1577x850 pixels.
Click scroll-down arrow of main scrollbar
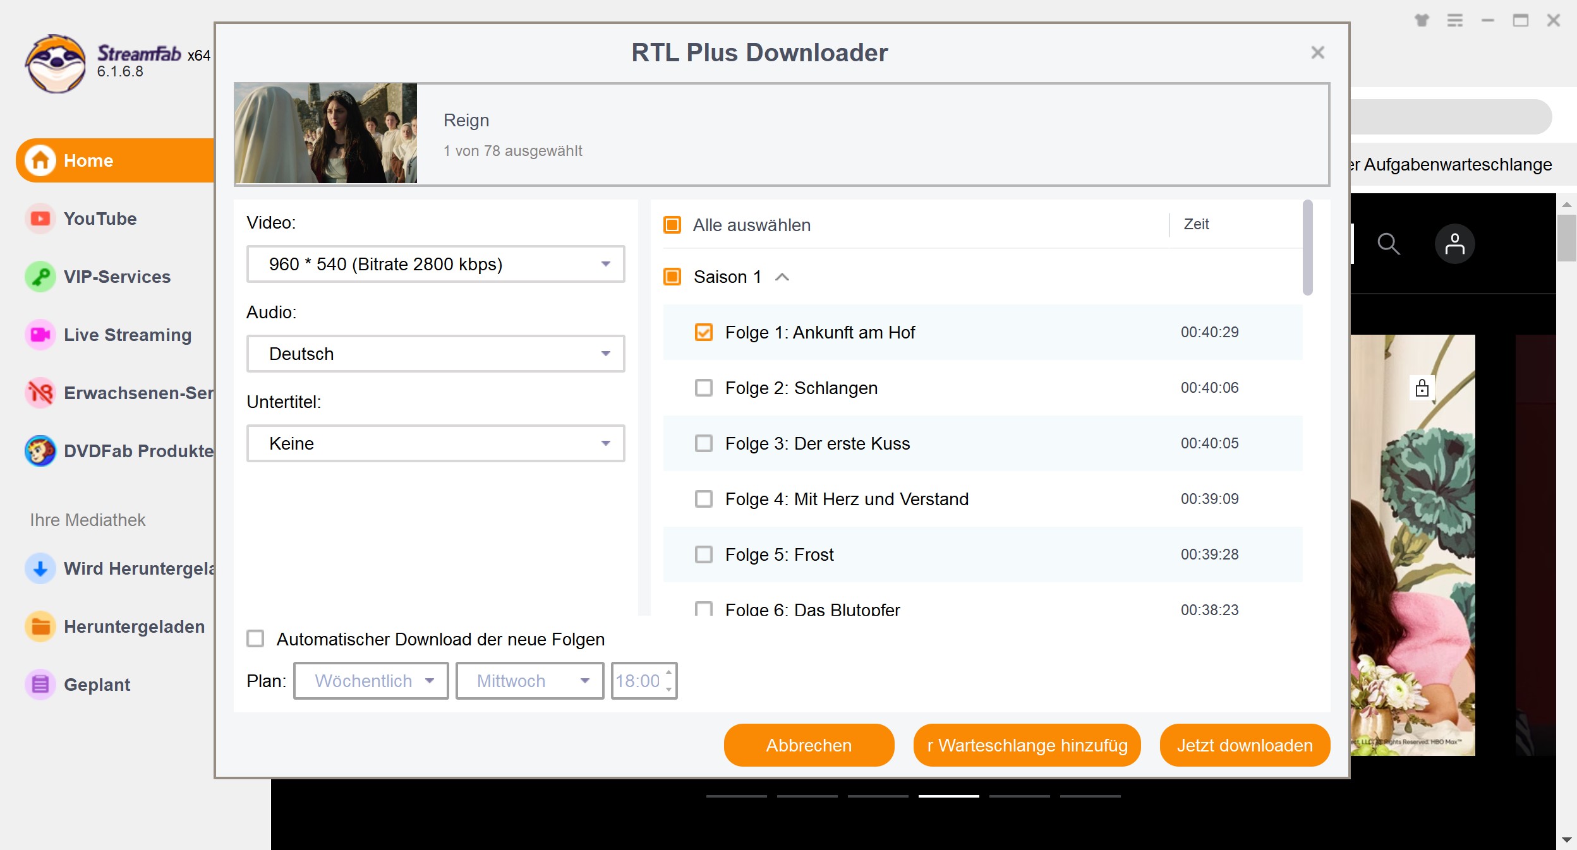click(1567, 840)
